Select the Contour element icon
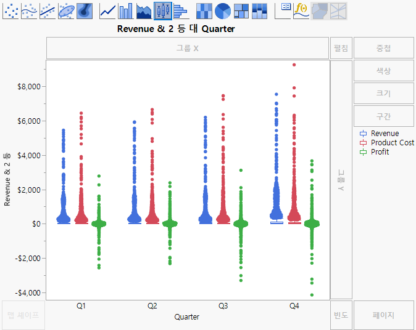The height and width of the screenshot is (330, 416). (85, 11)
